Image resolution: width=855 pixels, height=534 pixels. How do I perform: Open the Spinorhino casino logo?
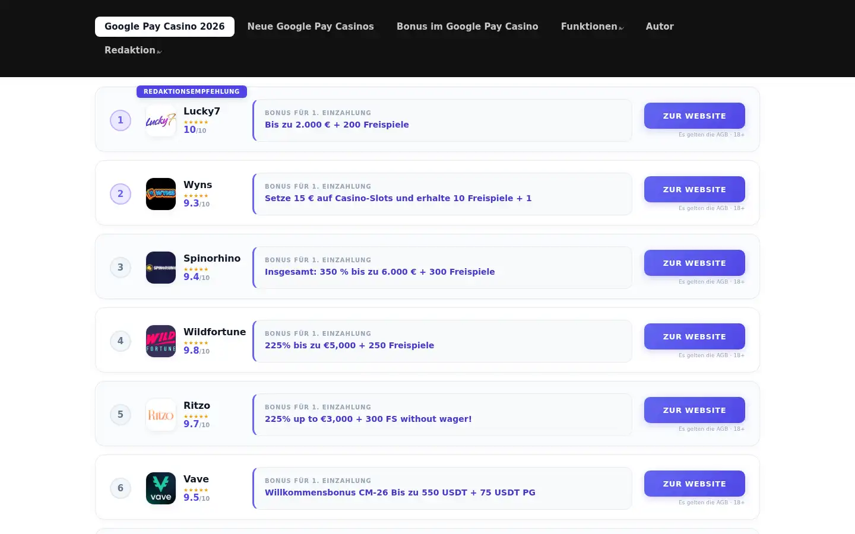click(x=161, y=268)
